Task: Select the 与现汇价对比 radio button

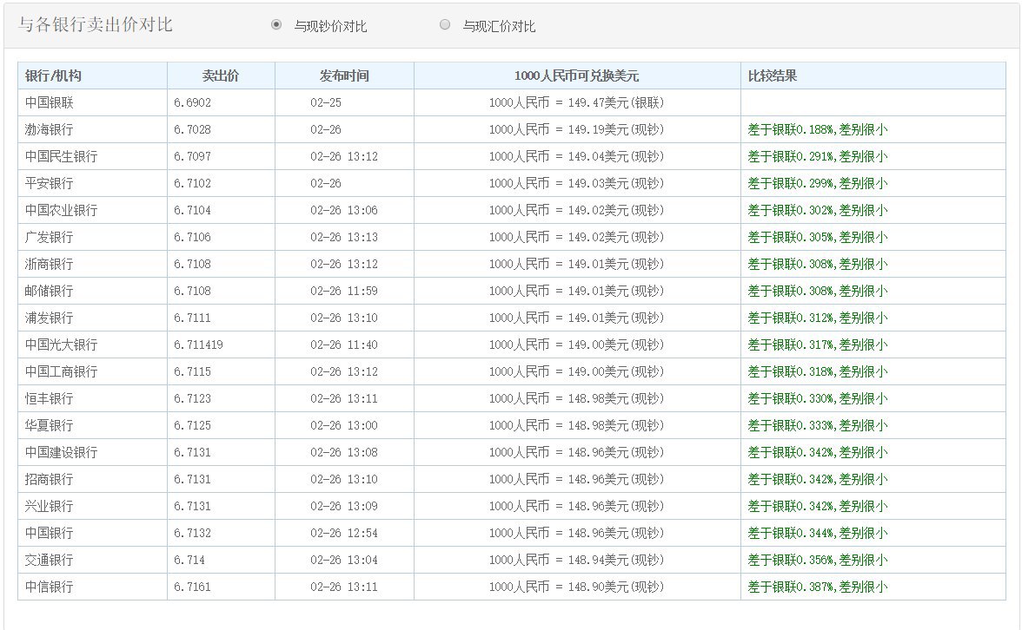Action: 445,25
